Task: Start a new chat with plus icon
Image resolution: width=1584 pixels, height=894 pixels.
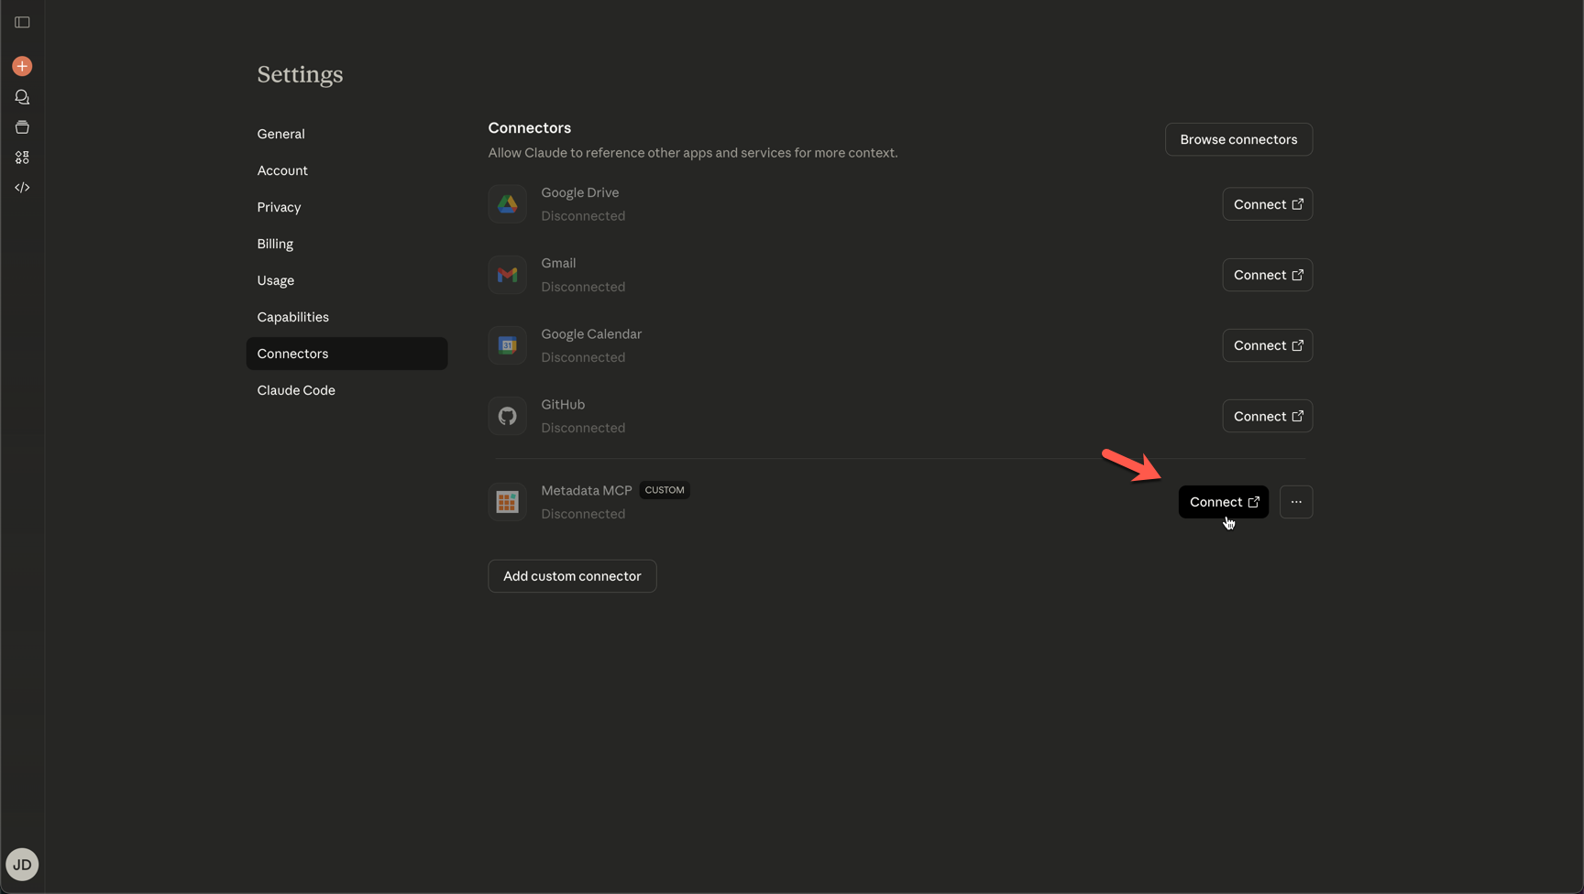Action: click(22, 66)
